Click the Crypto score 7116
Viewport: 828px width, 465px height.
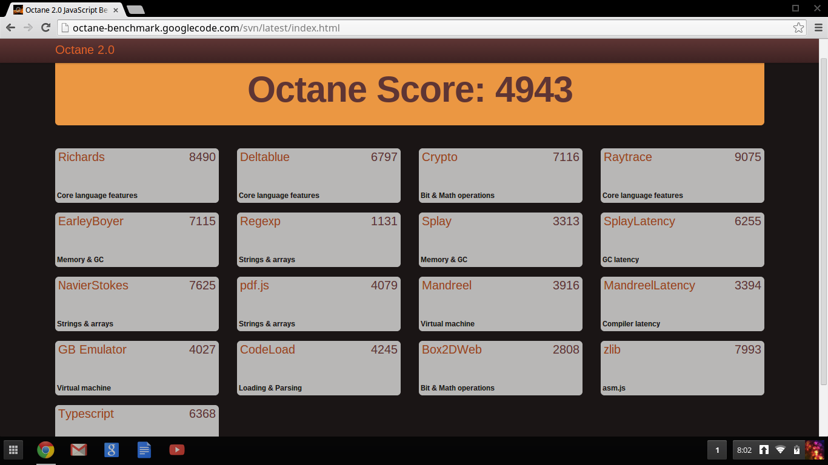(566, 157)
